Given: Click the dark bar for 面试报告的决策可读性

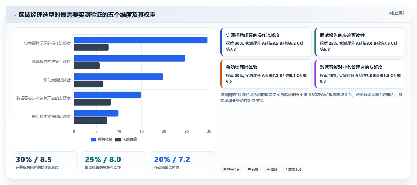Looking at the screenshot, I should 87,66.
